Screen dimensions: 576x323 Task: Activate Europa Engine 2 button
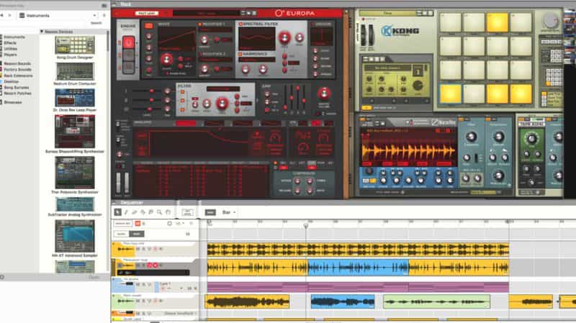pos(128,55)
